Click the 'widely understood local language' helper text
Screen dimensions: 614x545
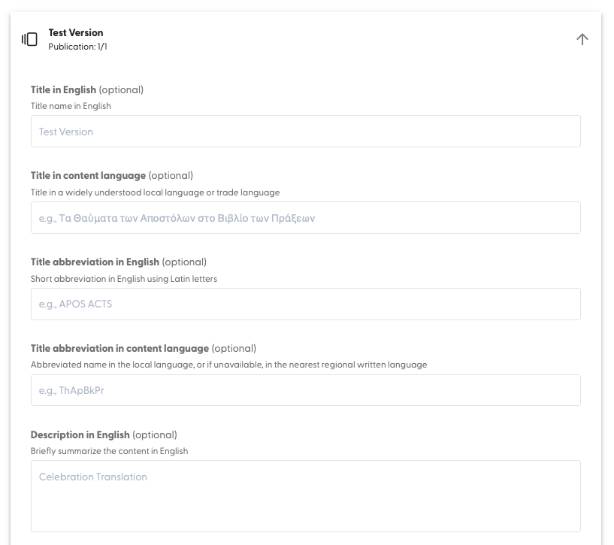pyautogui.click(x=155, y=192)
